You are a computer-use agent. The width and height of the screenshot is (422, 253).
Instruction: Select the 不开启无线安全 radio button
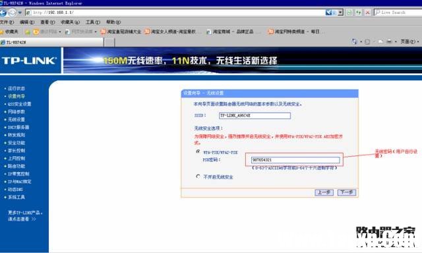point(198,177)
